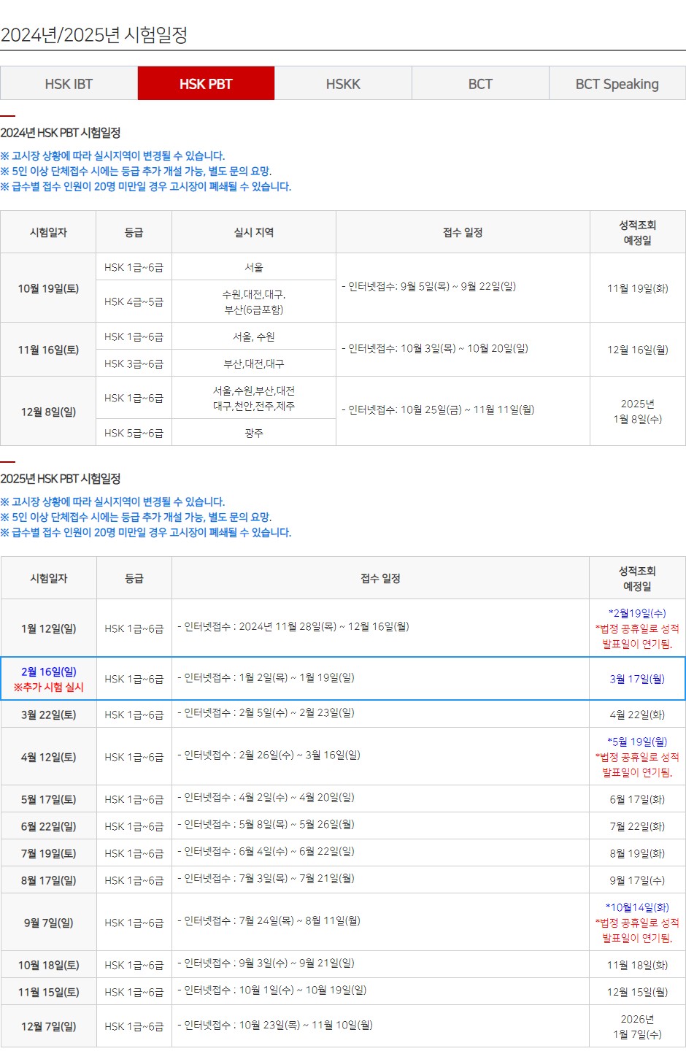Switch to the HSK IBT tab
Viewport: 686px width, 1062px height.
click(x=69, y=83)
